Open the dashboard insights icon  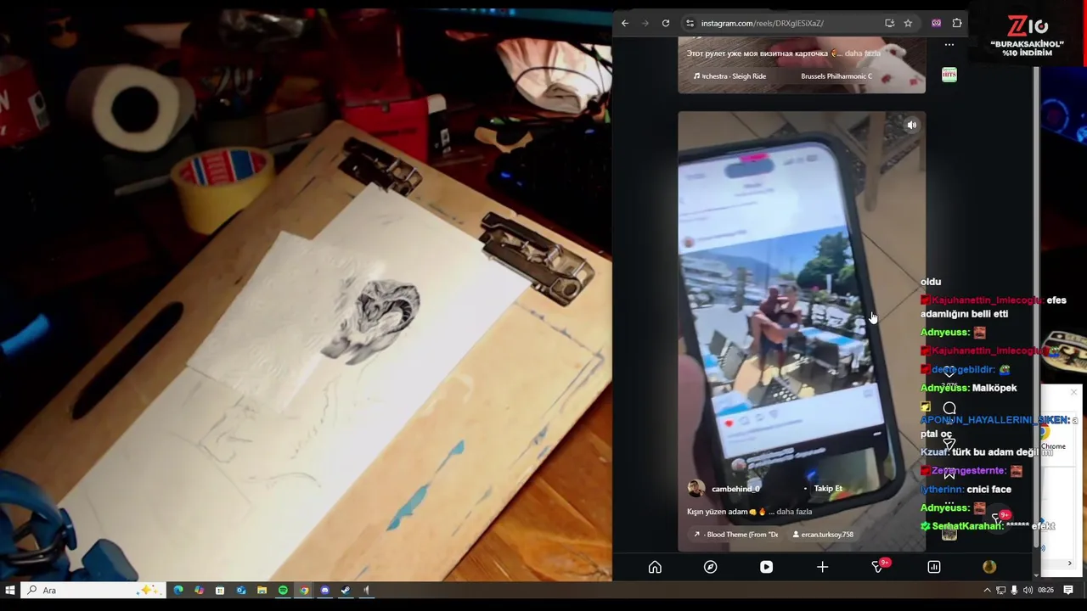(933, 567)
